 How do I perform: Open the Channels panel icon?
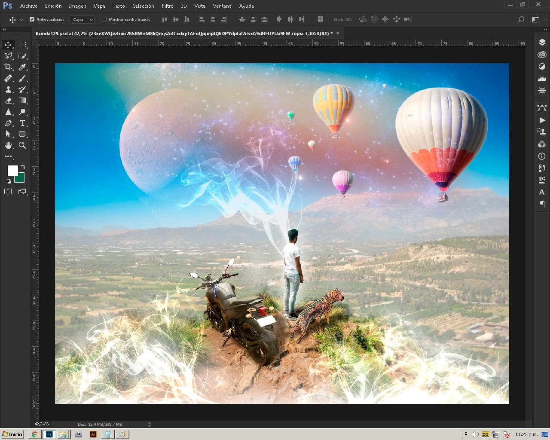[542, 144]
